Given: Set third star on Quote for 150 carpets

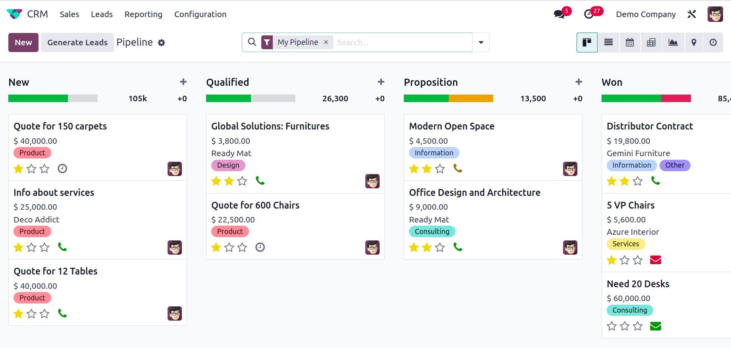Looking at the screenshot, I should (44, 169).
